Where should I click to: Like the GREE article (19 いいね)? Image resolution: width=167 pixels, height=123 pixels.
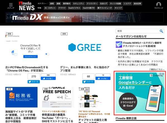(x=103, y=78)
